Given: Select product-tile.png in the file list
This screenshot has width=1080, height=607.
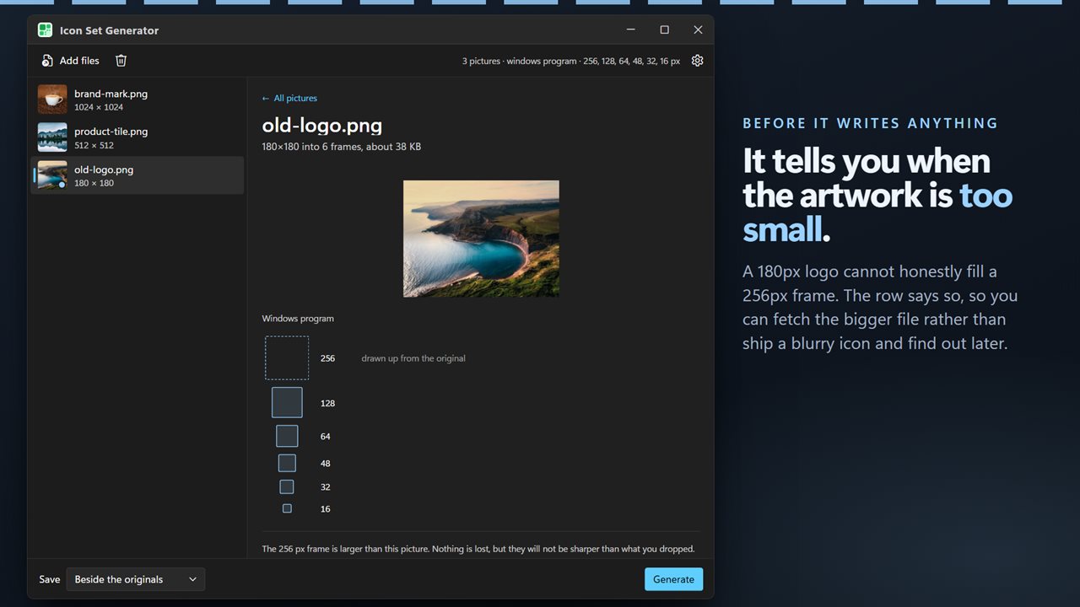Looking at the screenshot, I should pyautogui.click(x=138, y=137).
